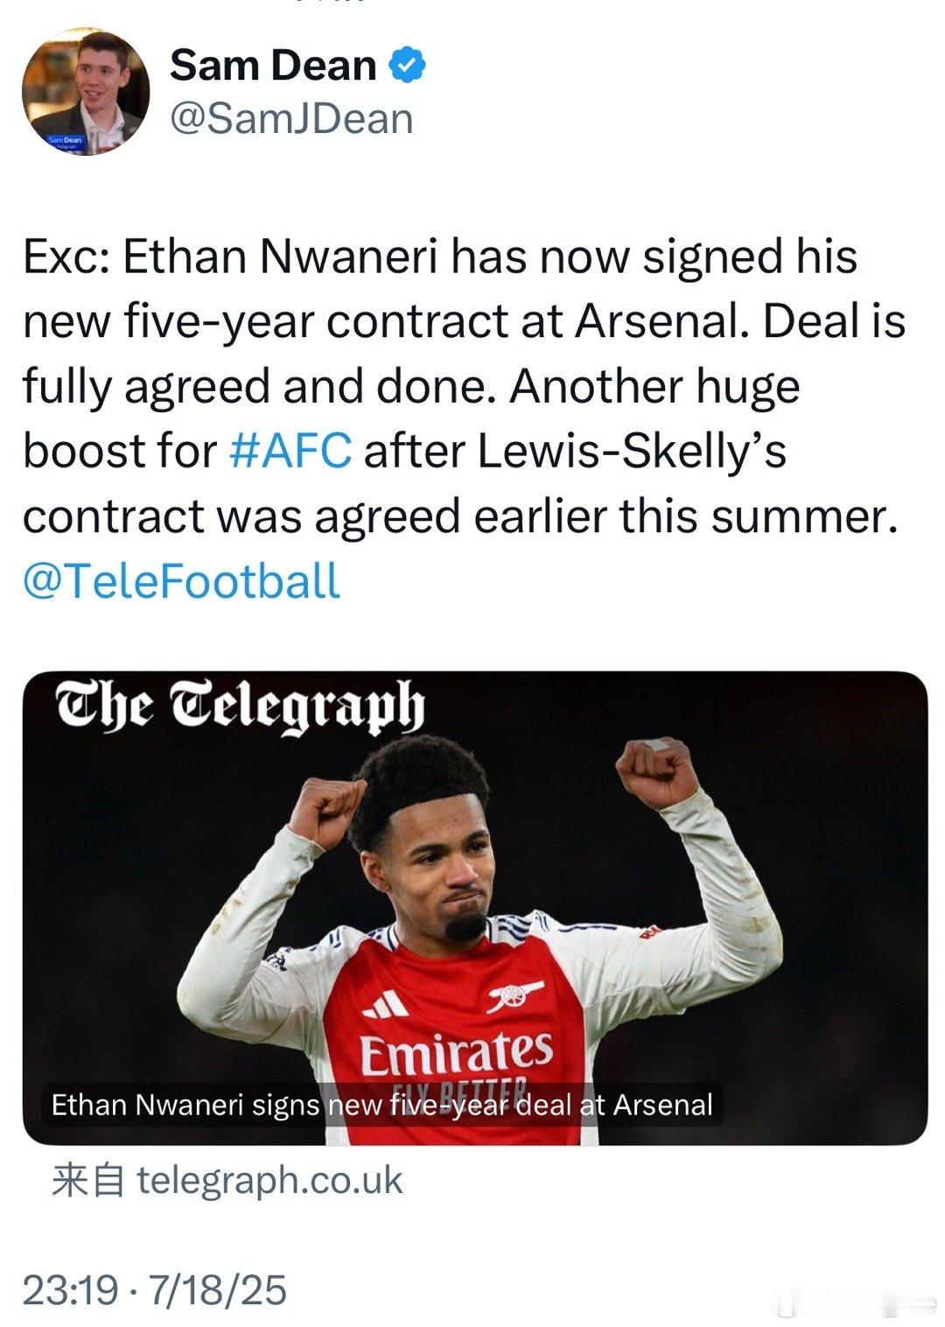Open the #AFC hashtag

[x=290, y=451]
